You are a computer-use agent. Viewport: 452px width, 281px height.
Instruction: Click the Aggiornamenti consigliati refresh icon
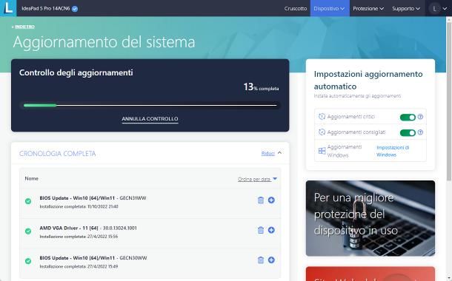[322, 132]
